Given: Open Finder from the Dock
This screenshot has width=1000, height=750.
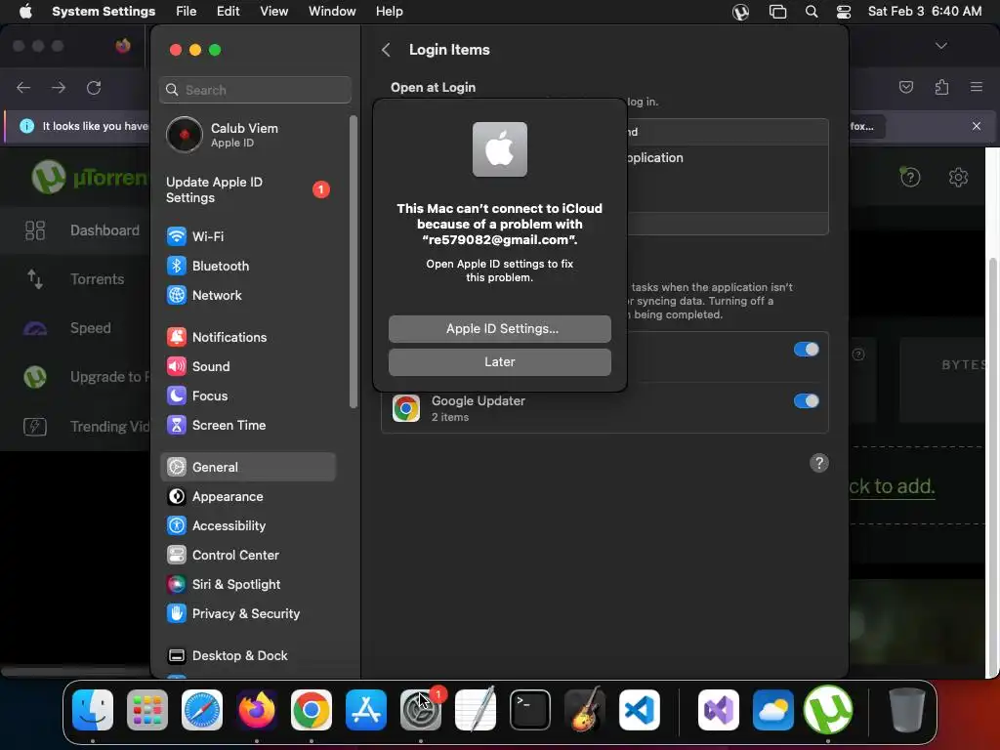Looking at the screenshot, I should pyautogui.click(x=93, y=710).
